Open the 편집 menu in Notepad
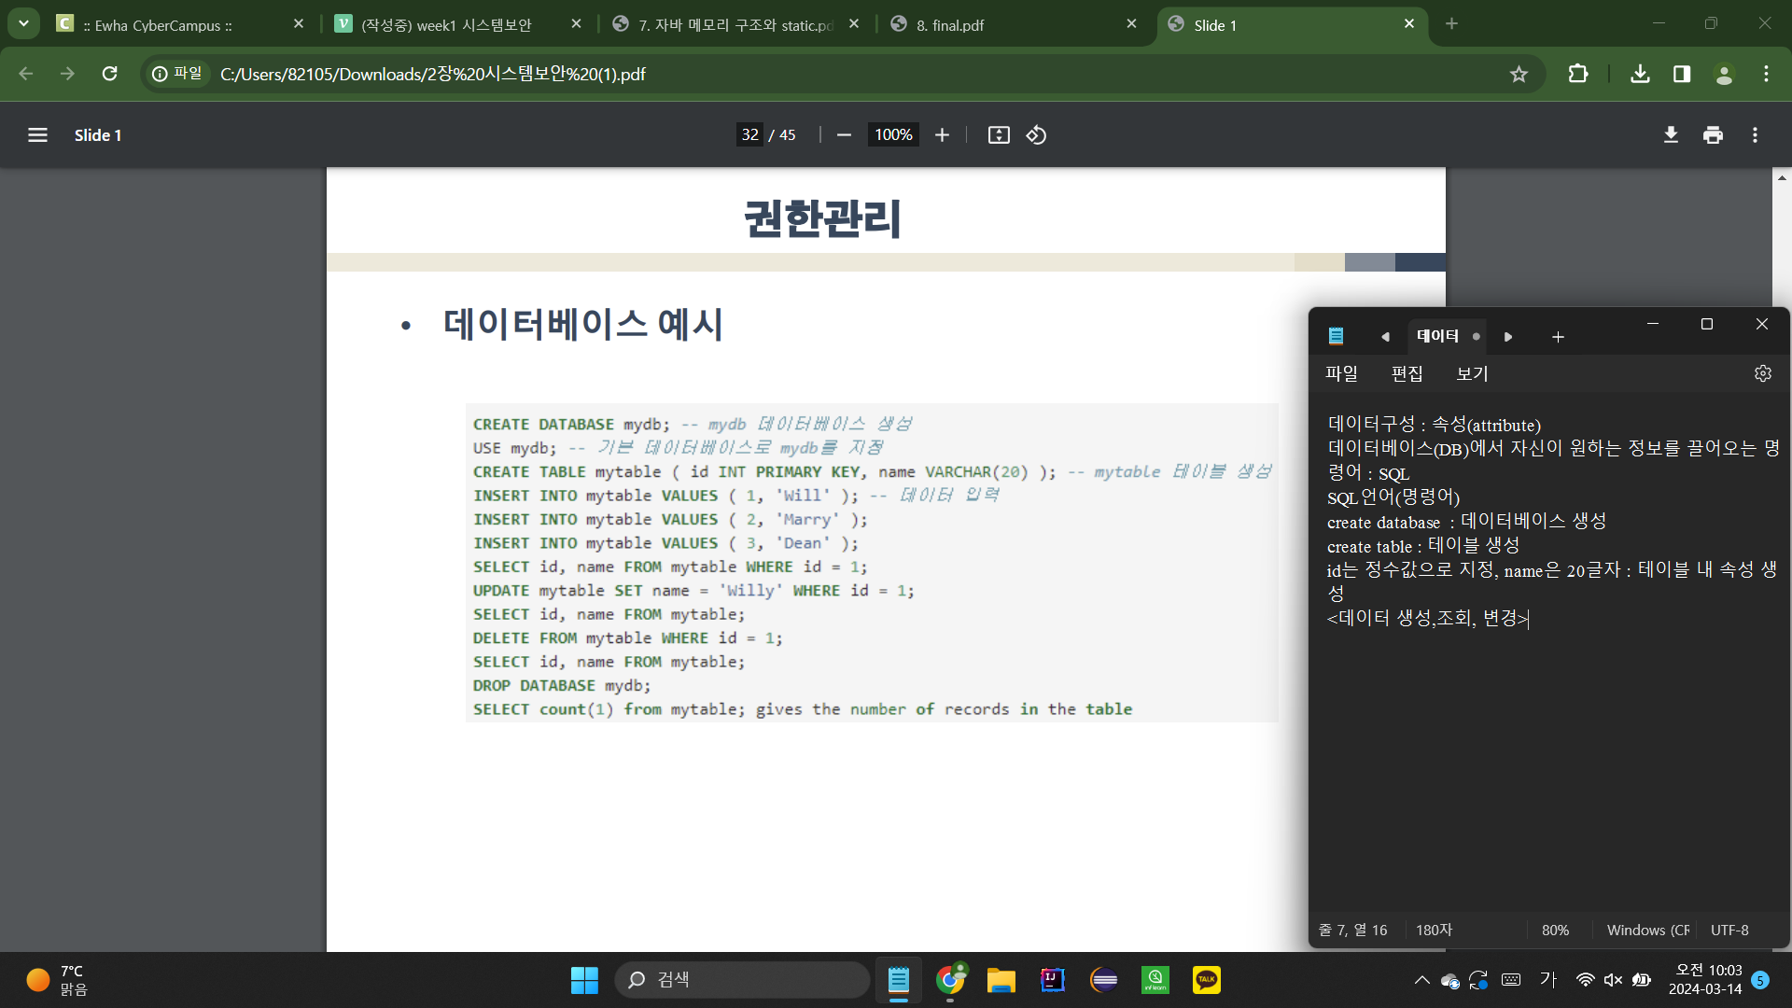Viewport: 1792px width, 1008px height. click(x=1407, y=373)
